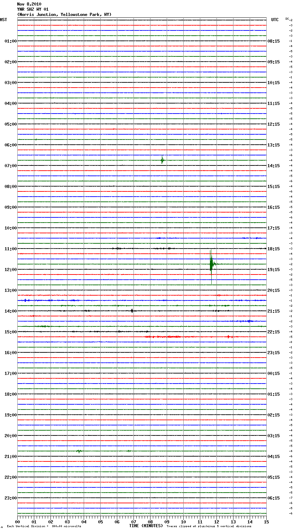Select the 05:00 MST hour label

(x=11, y=124)
